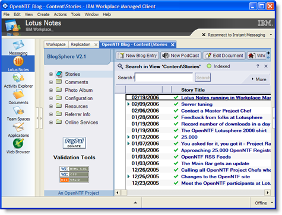Expand the Online Services tree node
Image resolution: width=282 pixels, height=215 pixels.
[x=51, y=123]
